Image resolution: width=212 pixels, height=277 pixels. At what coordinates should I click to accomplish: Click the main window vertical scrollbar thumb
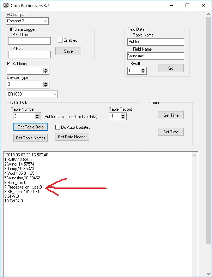(209, 131)
